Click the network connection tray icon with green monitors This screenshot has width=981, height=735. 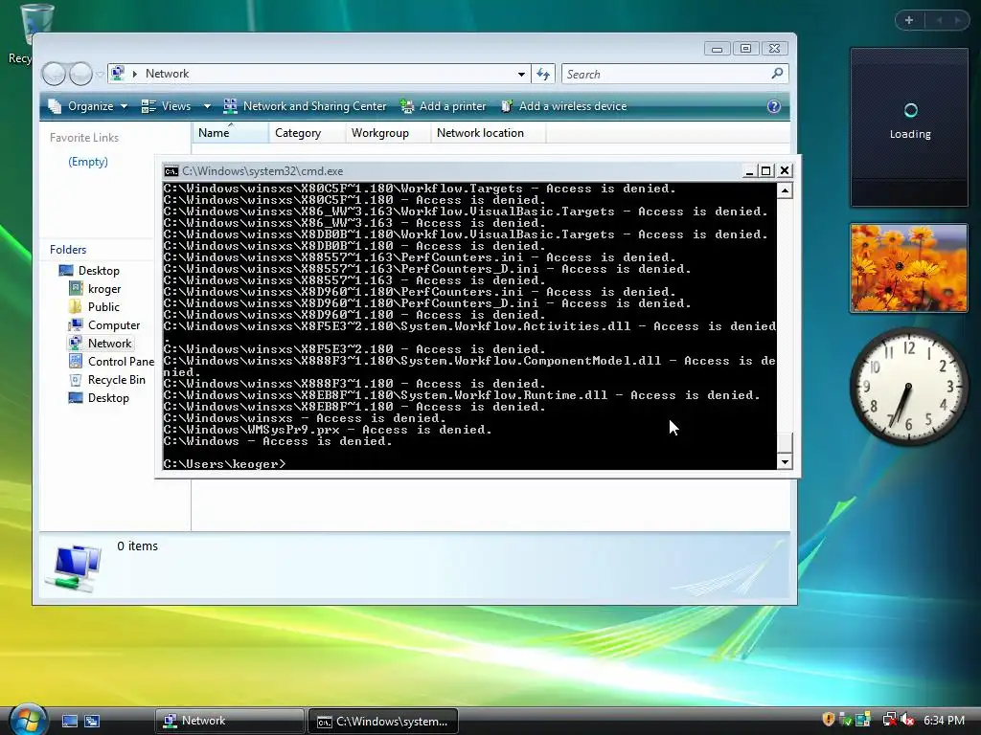863,720
